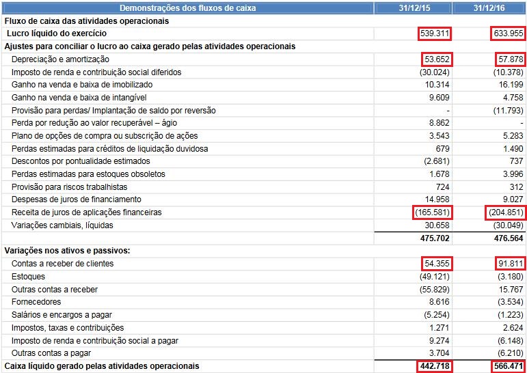Click 'Variações nos ativos e passivos:' heading

67,251
